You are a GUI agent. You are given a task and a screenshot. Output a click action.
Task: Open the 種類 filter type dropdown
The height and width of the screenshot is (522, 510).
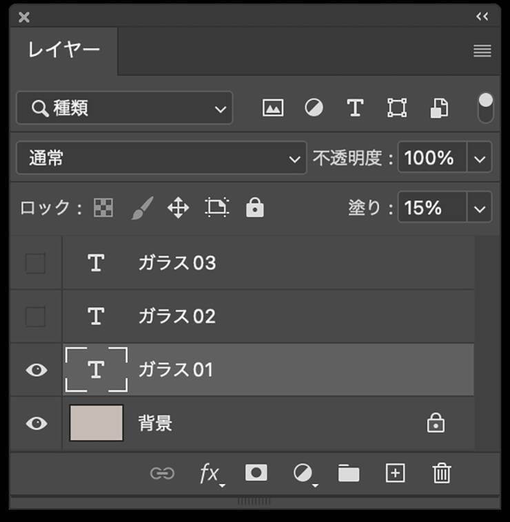pos(125,108)
